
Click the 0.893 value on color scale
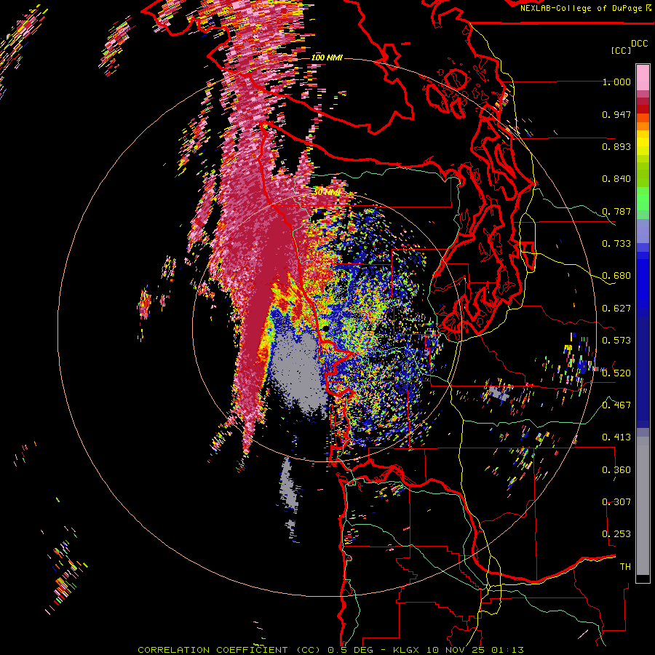click(616, 146)
